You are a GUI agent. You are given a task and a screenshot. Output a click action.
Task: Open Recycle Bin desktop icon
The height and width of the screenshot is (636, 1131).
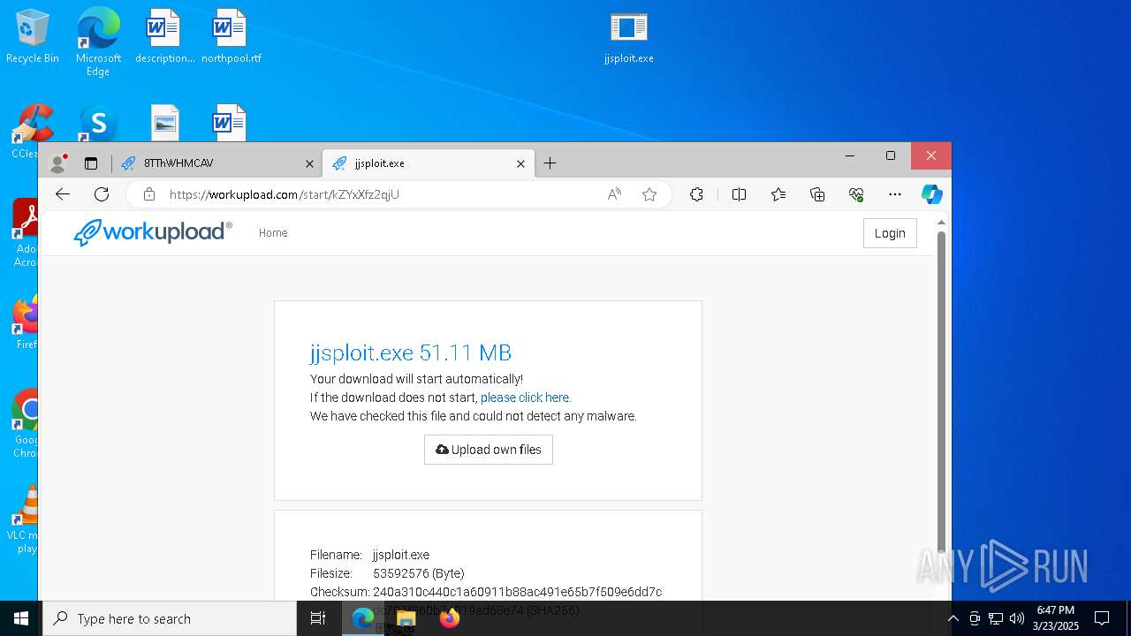click(x=33, y=37)
